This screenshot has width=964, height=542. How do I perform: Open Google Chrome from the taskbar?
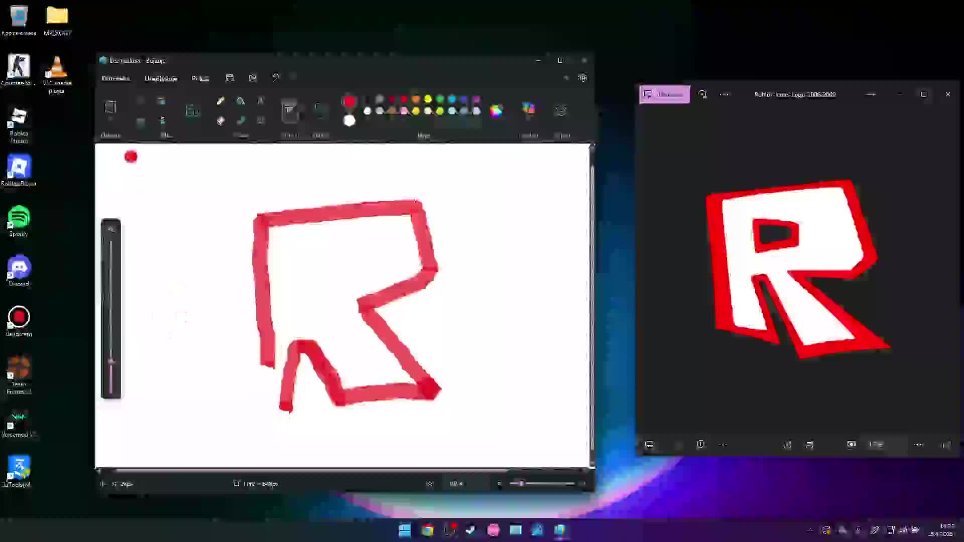coord(427,529)
